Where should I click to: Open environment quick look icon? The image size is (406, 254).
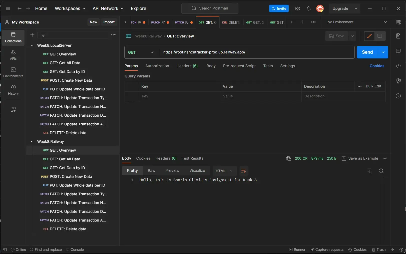point(398,22)
